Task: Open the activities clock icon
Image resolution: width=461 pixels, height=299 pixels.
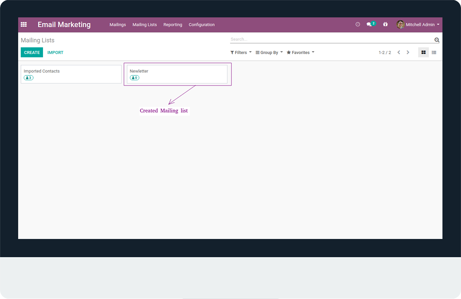Action: coord(358,24)
